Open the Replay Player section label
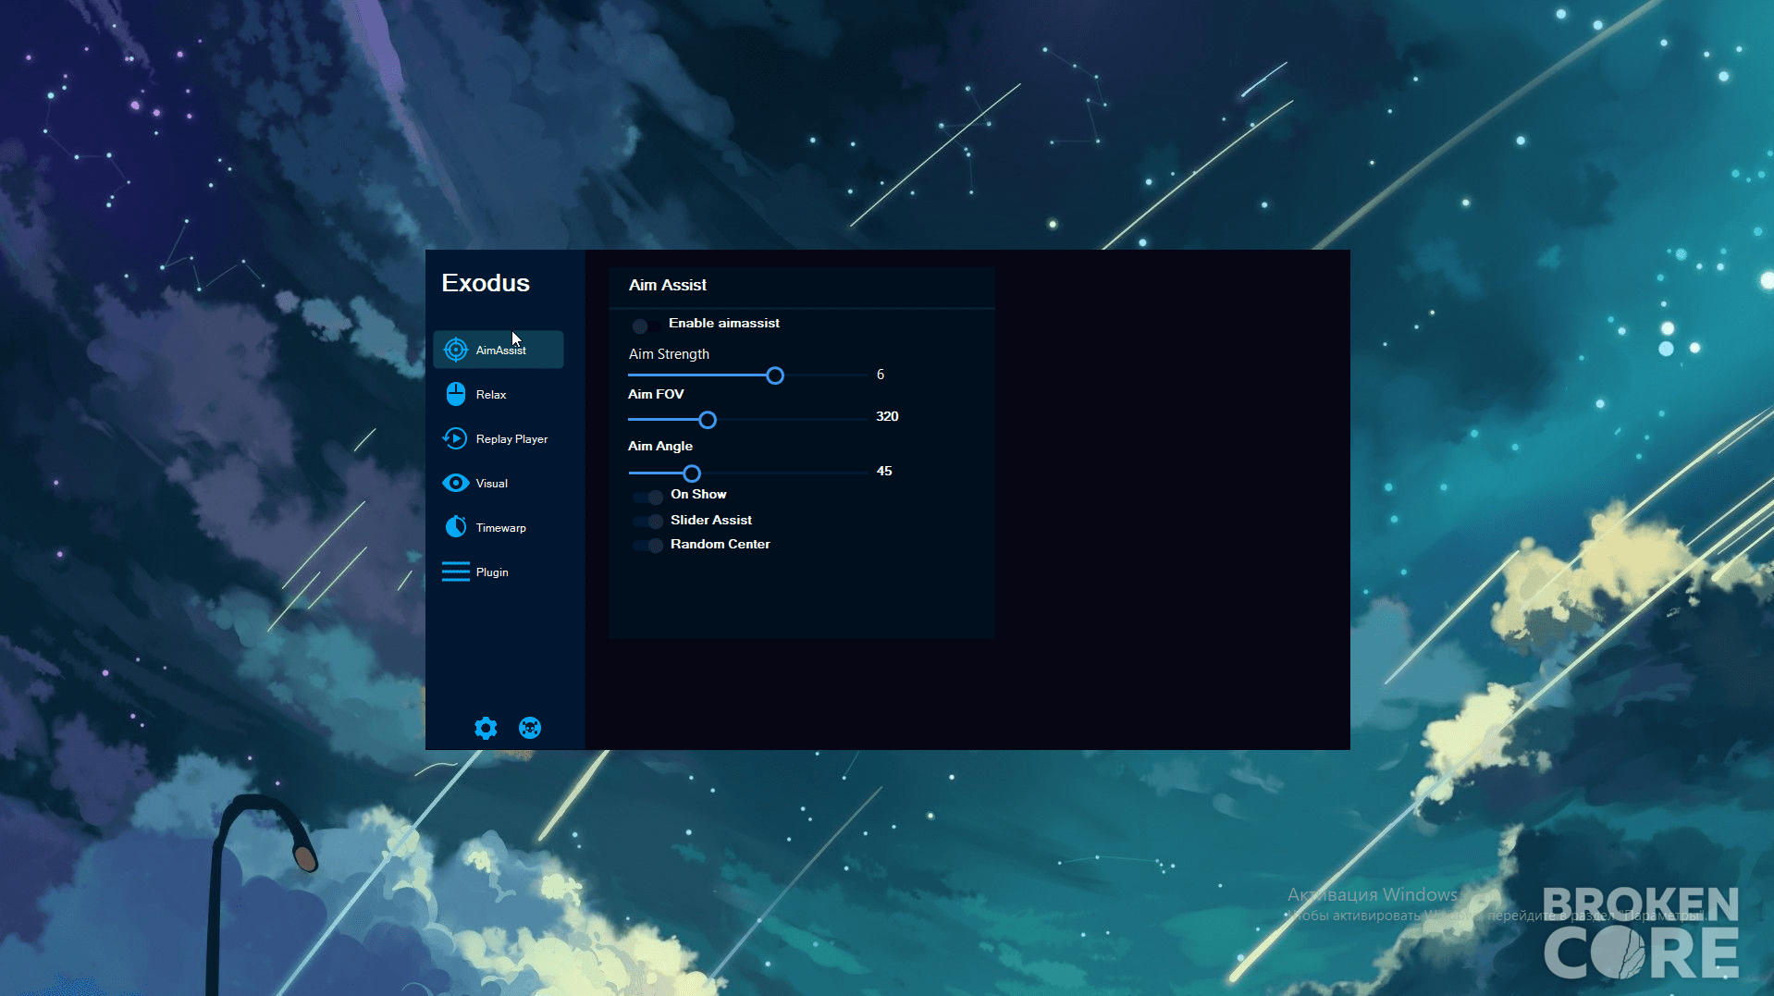Viewport: 1774px width, 996px height. [x=511, y=439]
